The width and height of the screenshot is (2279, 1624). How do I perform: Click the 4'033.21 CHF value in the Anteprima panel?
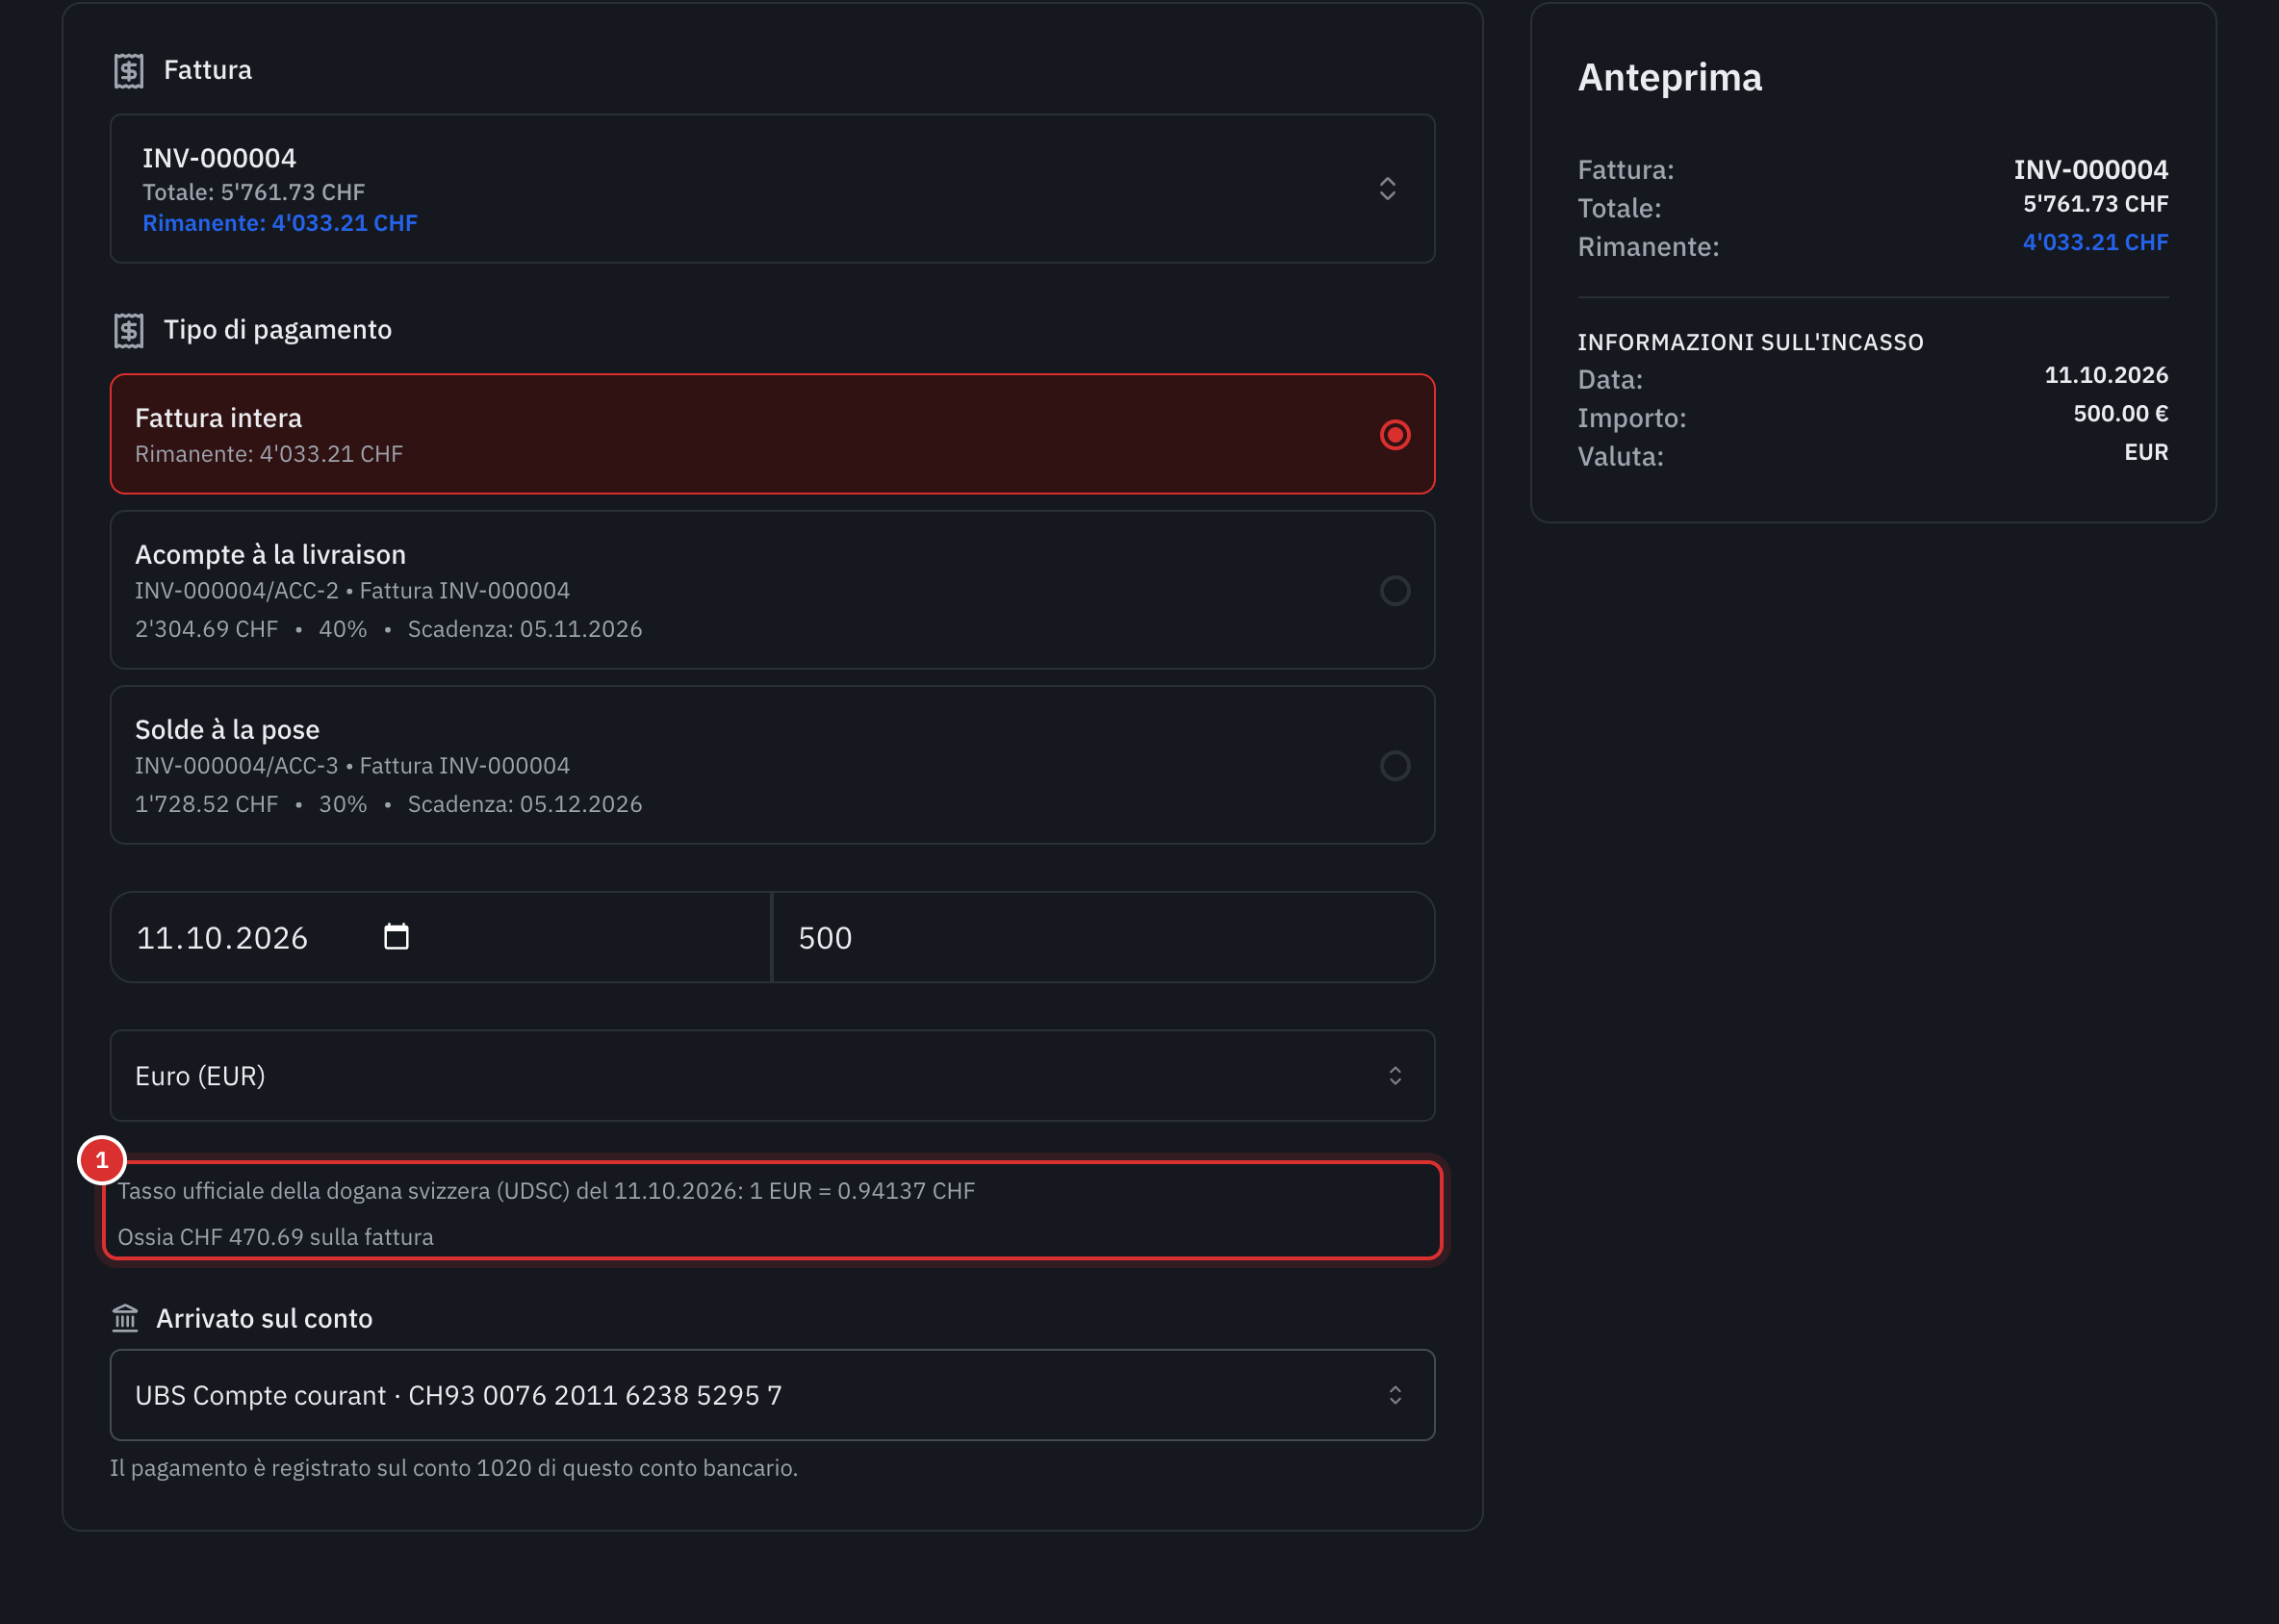(2096, 242)
